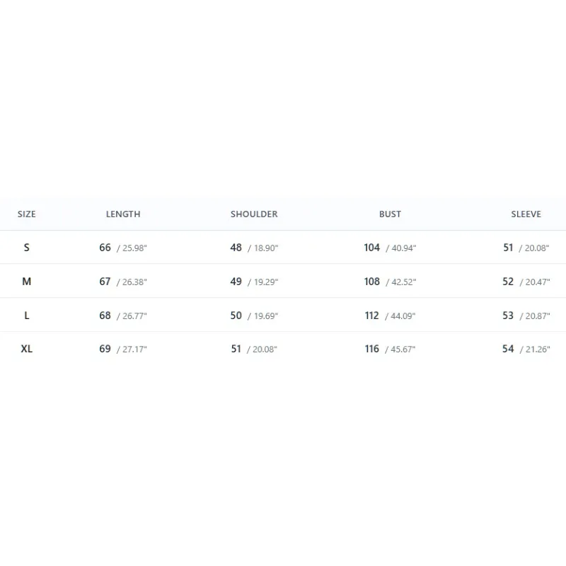This screenshot has width=566, height=566.
Task: Click the BUST column header
Action: point(390,214)
